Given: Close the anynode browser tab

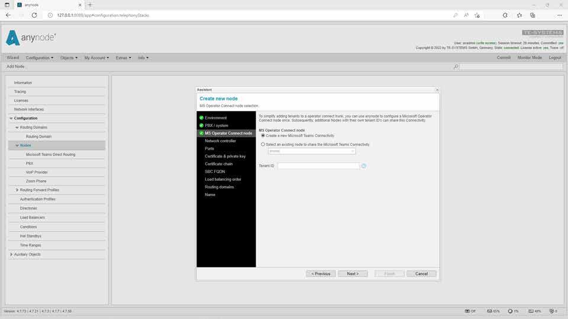Looking at the screenshot, I should coord(80,5).
